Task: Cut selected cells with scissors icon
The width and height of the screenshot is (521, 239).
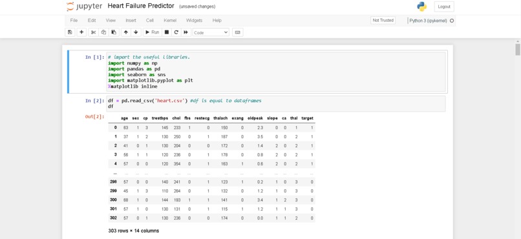Action: pos(93,32)
